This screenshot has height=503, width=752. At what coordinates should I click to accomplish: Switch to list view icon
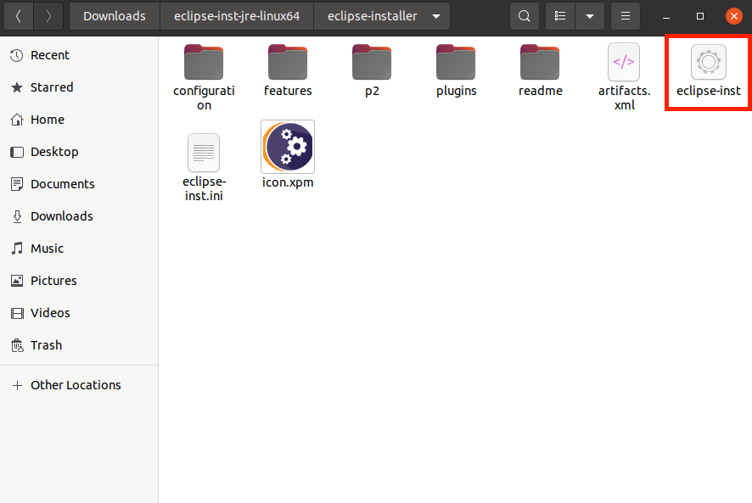(560, 16)
